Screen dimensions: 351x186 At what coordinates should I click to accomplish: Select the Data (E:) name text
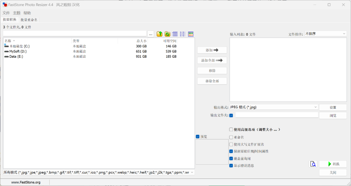[16, 56]
